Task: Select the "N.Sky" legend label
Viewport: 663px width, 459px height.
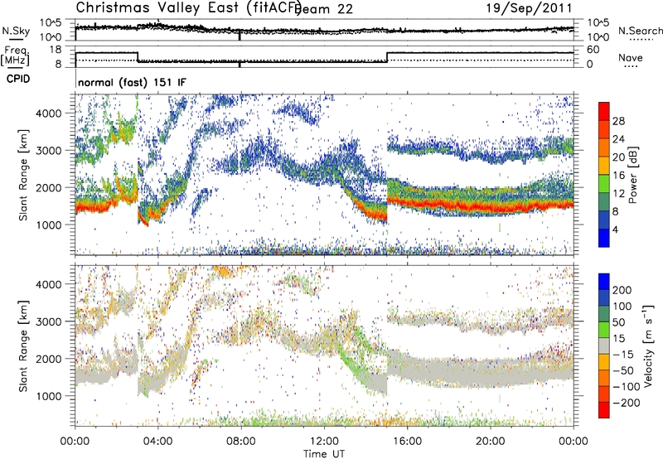Action: 16,31
